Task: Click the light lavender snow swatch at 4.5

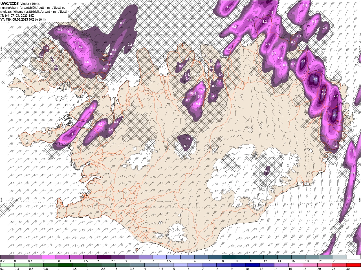Action: click(x=174, y=257)
